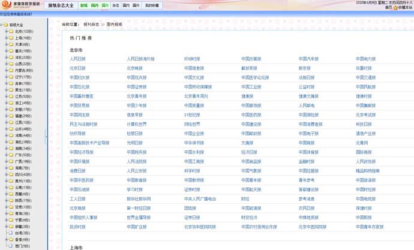
Task: Open the 光明日报 newspaper link
Action: tap(134, 143)
